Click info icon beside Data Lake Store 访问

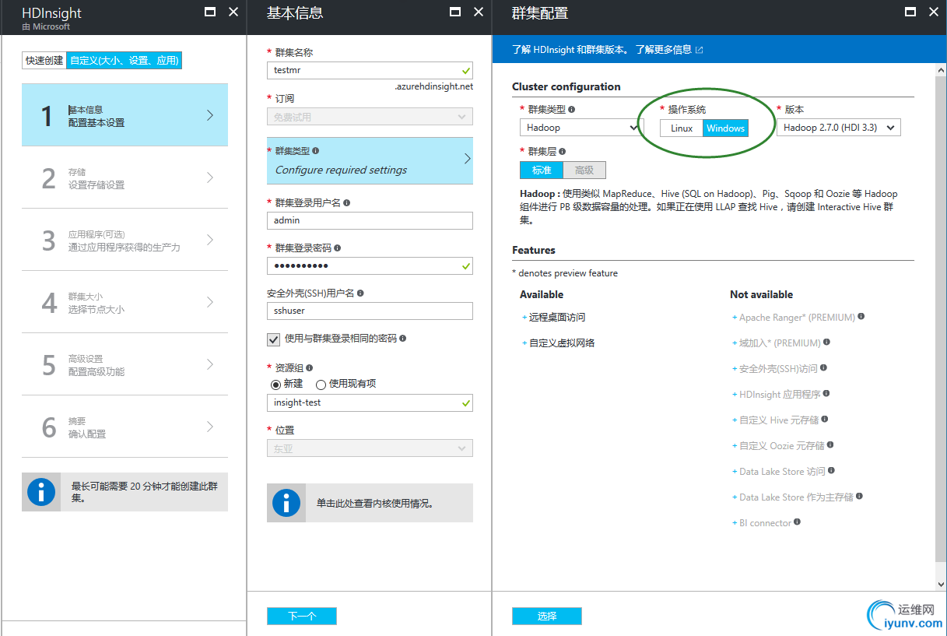pyautogui.click(x=832, y=471)
